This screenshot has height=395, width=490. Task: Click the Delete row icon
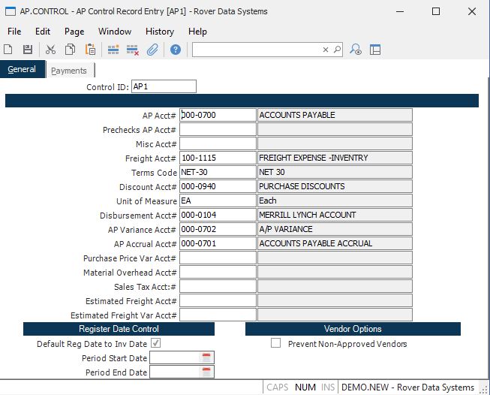[x=133, y=50]
